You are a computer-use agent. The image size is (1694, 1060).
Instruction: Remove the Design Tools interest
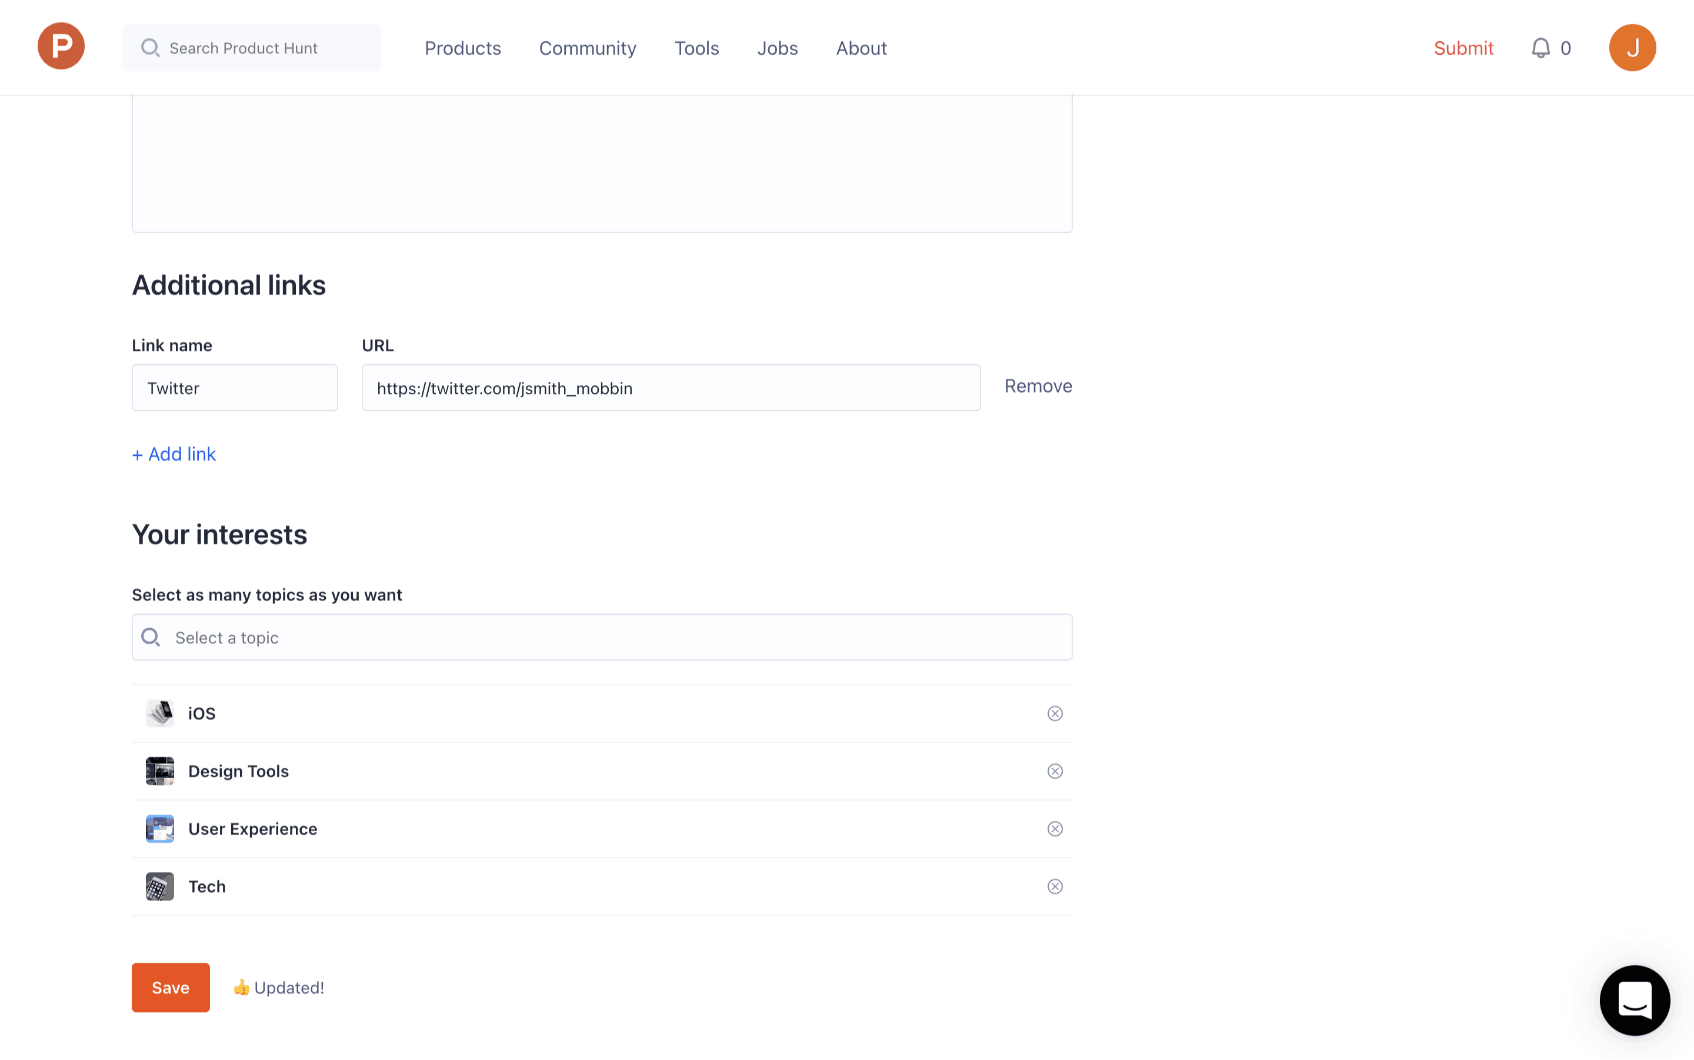click(x=1054, y=771)
